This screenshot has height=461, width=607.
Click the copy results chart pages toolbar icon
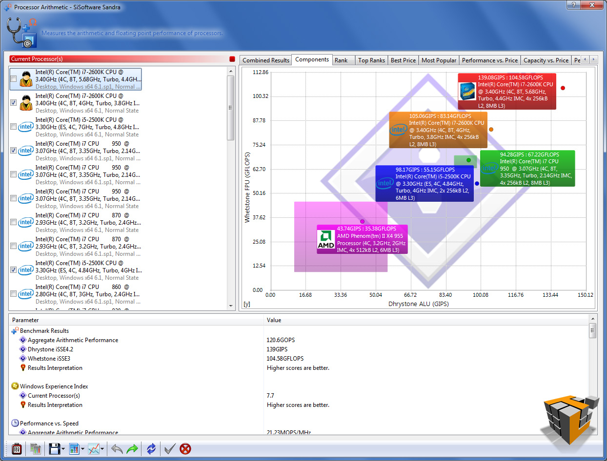click(x=35, y=448)
